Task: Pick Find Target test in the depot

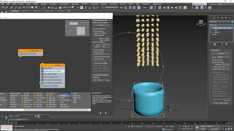Action: pos(38,96)
